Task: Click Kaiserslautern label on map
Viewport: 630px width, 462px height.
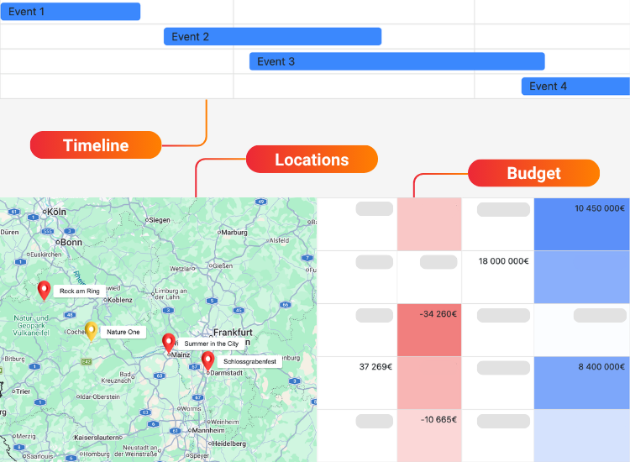Action: tap(97, 437)
